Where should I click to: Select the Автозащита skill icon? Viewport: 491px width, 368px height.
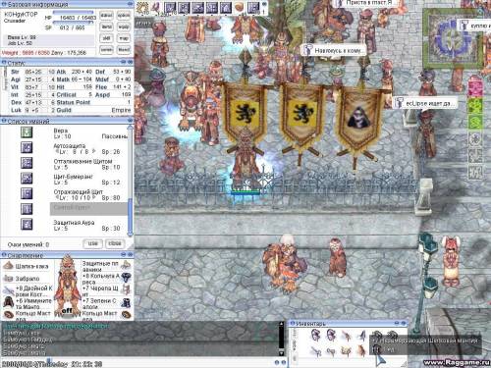27,147
